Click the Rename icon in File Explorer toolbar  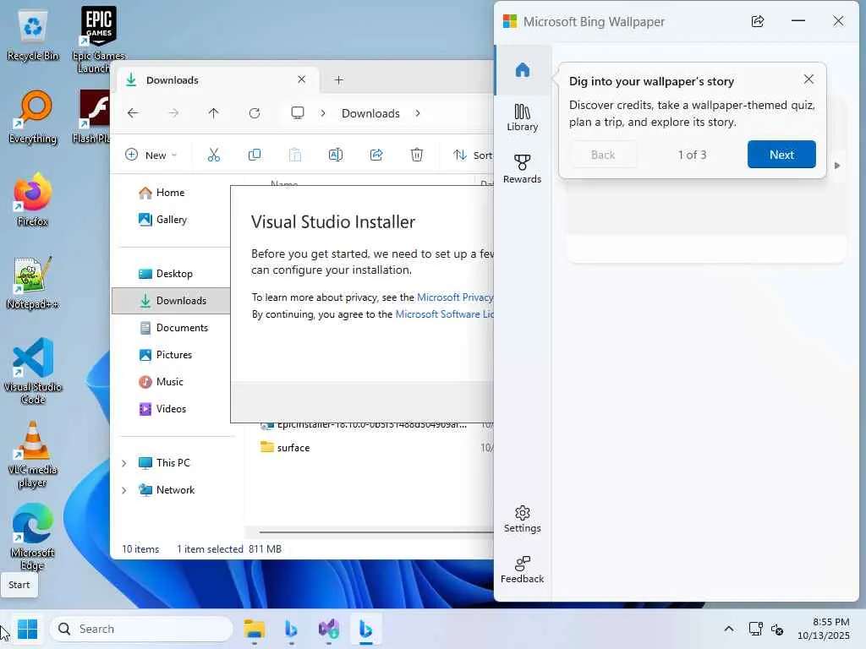[x=336, y=155]
